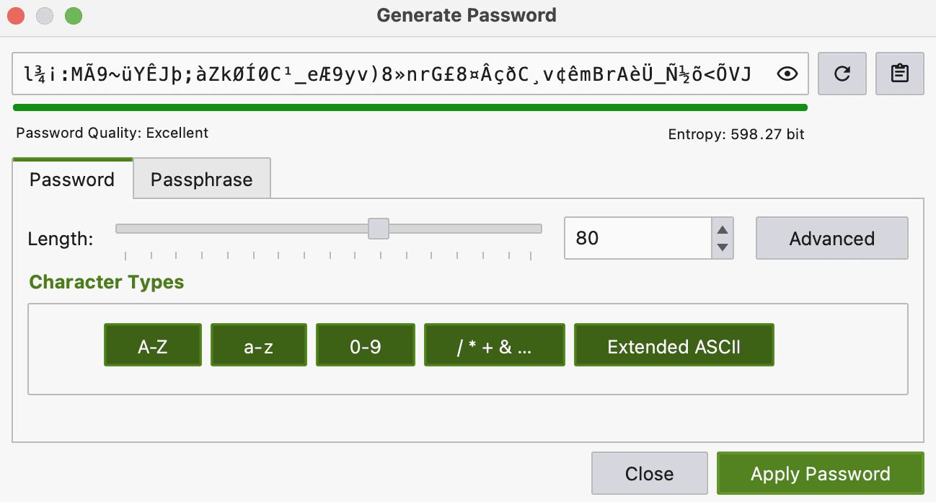
Task: Adjust the Length slider handle
Action: 379,228
